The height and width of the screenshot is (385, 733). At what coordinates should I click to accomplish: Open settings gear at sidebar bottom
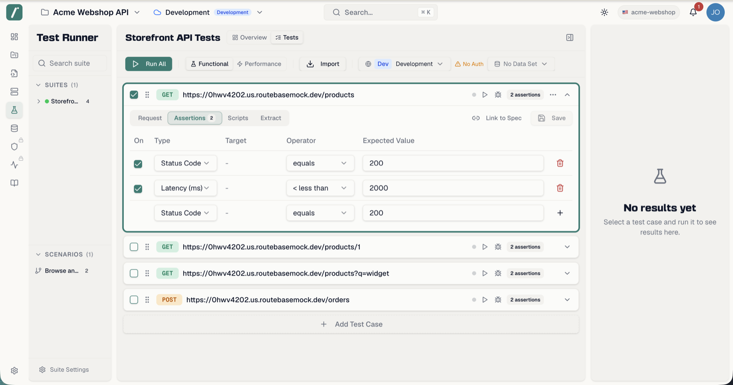point(14,371)
